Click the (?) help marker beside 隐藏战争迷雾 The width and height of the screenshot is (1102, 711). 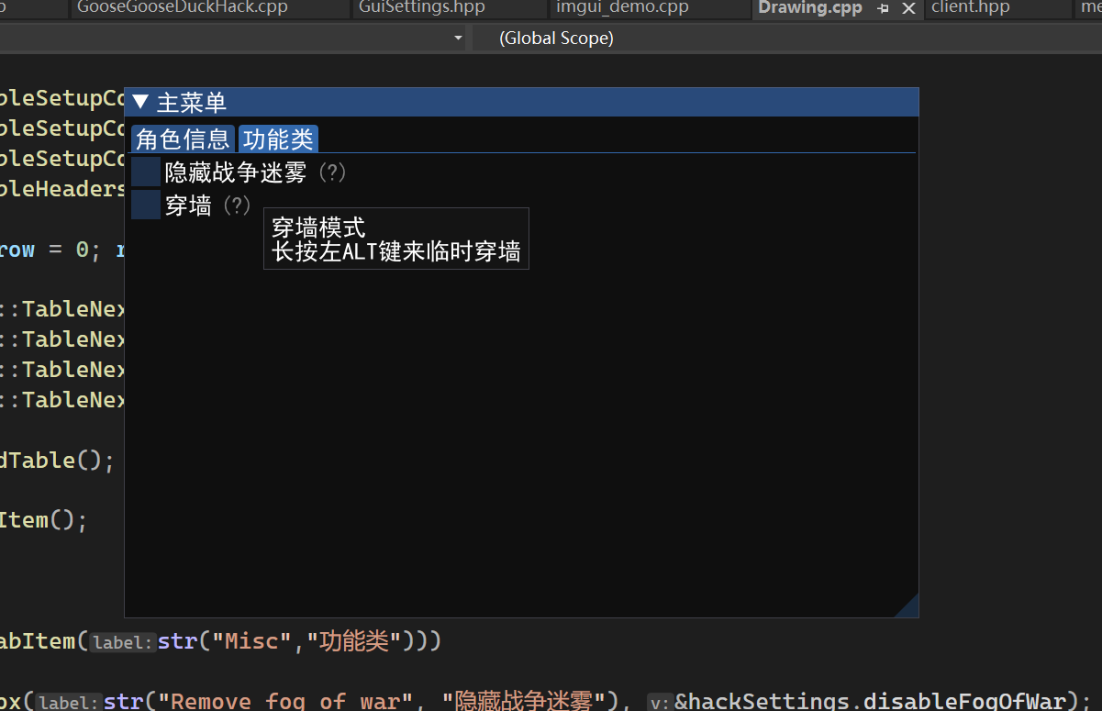click(332, 172)
